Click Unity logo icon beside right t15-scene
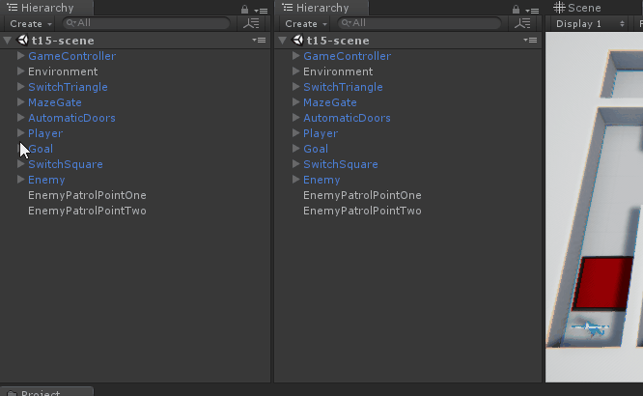The width and height of the screenshot is (643, 396). [x=296, y=41]
